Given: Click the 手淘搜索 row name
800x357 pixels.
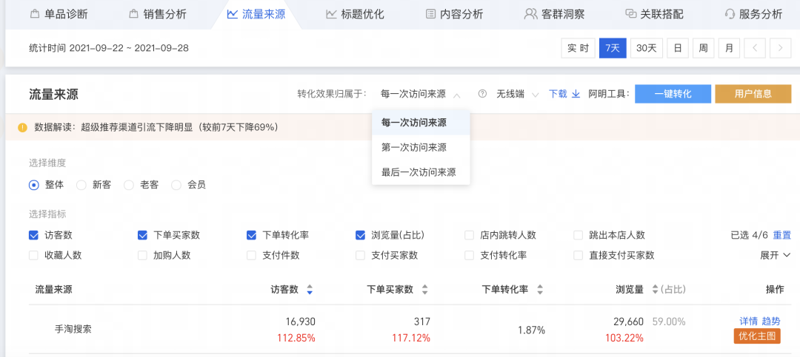Looking at the screenshot, I should (x=73, y=330).
